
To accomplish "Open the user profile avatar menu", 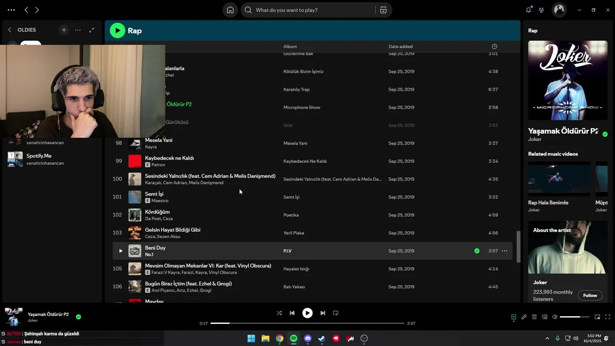I will coord(559,10).
